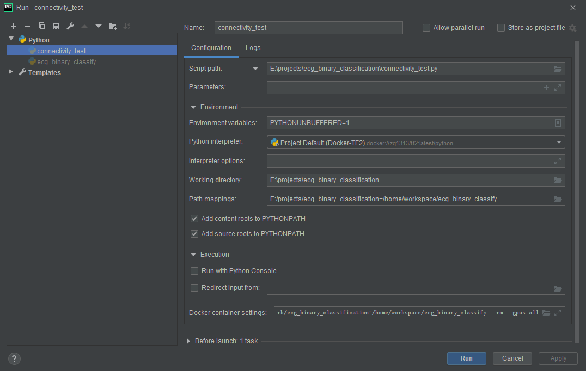Expand the Before launch section

188,341
